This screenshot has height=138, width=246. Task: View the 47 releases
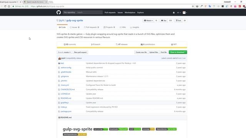[x=122, y=44]
